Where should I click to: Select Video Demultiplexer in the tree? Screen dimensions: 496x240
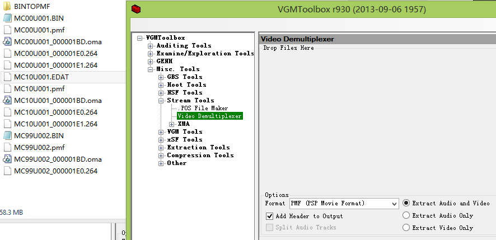tap(209, 116)
